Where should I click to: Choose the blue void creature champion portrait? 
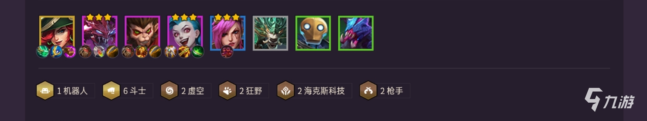point(356,33)
